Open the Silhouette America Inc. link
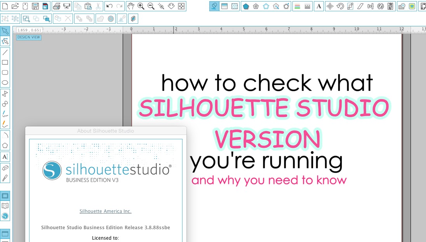This screenshot has height=242, width=426. click(x=105, y=211)
